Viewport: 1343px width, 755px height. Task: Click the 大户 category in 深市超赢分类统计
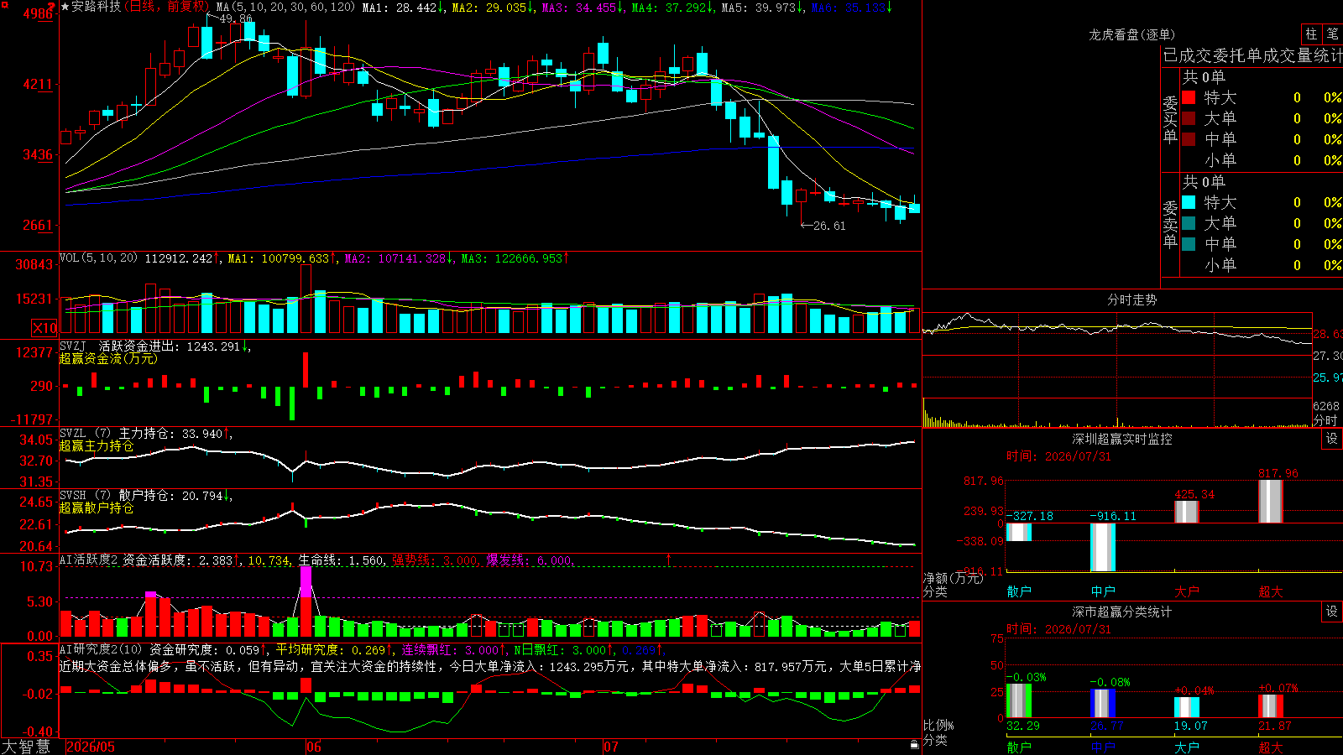pos(1187,747)
